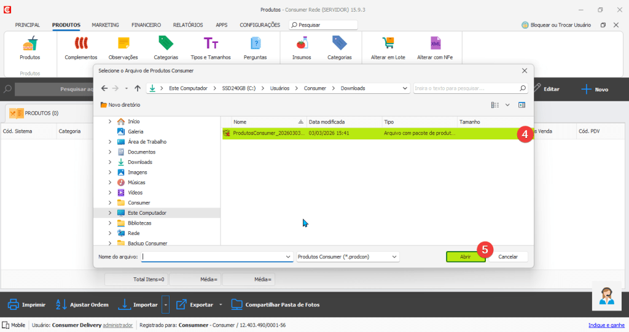Image resolution: width=629 pixels, height=332 pixels.
Task: Click the Abrir button
Action: 465,257
